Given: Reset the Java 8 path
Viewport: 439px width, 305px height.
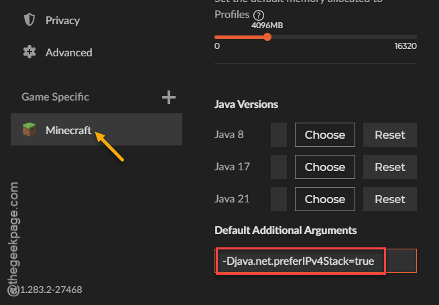Looking at the screenshot, I should (x=390, y=135).
